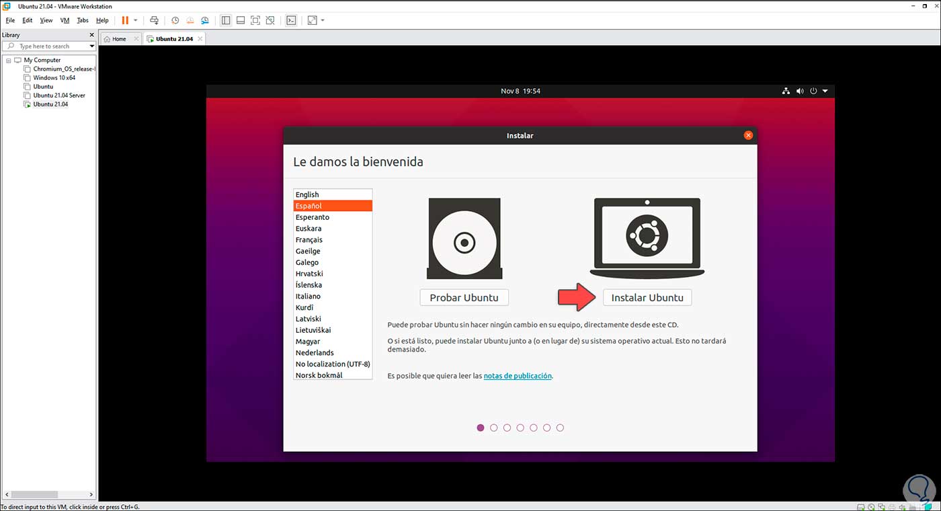Click the Nov 8 19:54 clock

coord(520,91)
